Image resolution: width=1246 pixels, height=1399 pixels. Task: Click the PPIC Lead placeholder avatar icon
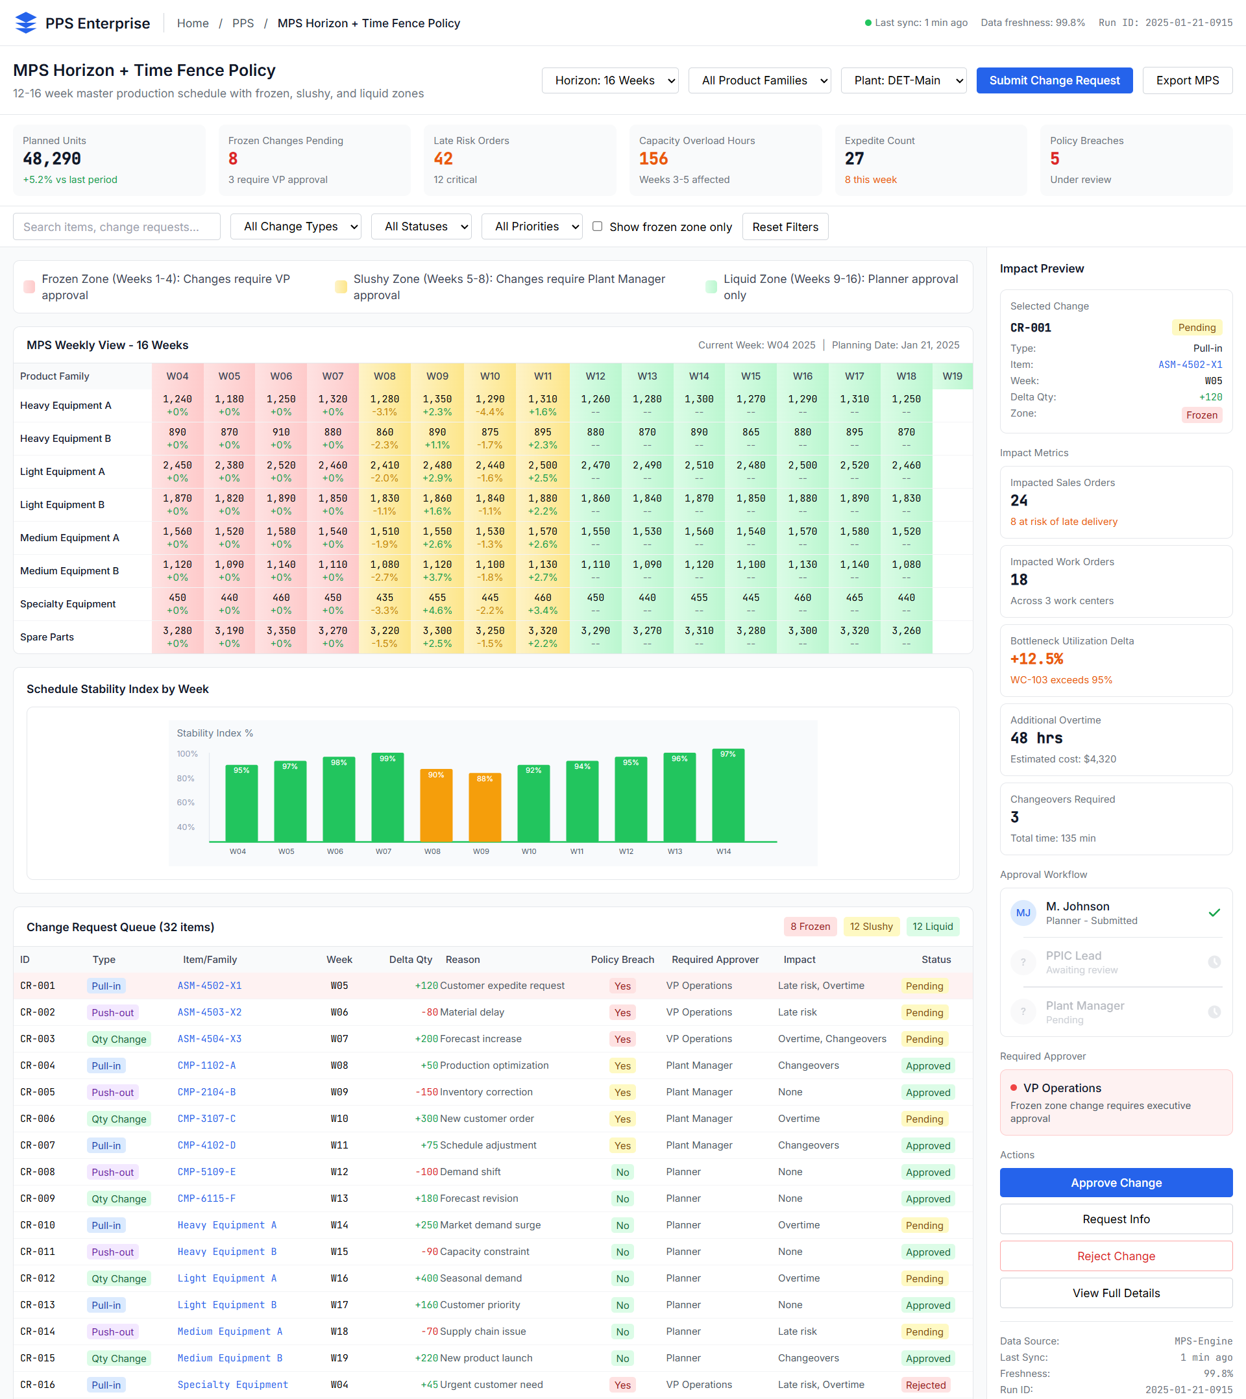tap(1023, 962)
